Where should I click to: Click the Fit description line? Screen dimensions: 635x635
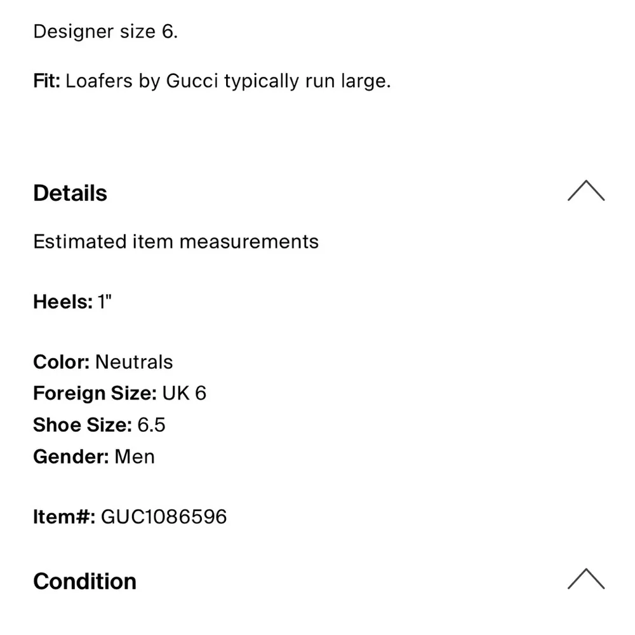click(212, 81)
